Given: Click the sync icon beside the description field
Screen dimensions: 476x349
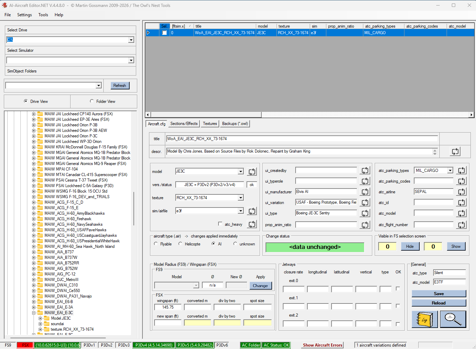Looking at the screenshot, I should coord(455,151).
